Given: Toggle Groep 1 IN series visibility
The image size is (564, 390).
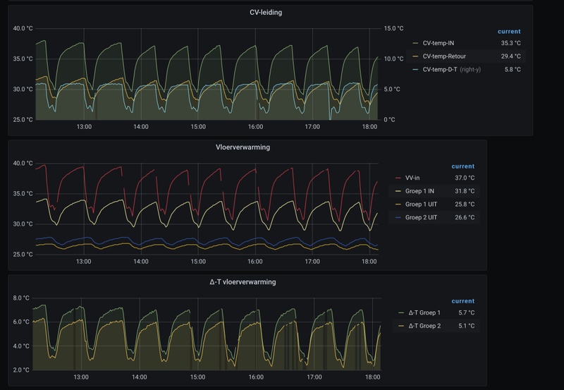Looking at the screenshot, I should click(419, 191).
